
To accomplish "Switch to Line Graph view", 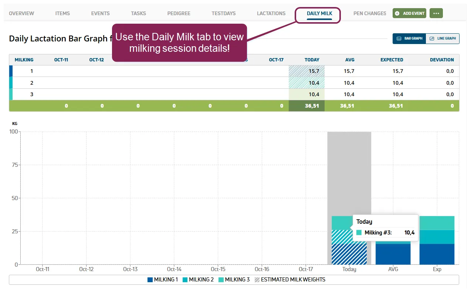I will point(443,38).
